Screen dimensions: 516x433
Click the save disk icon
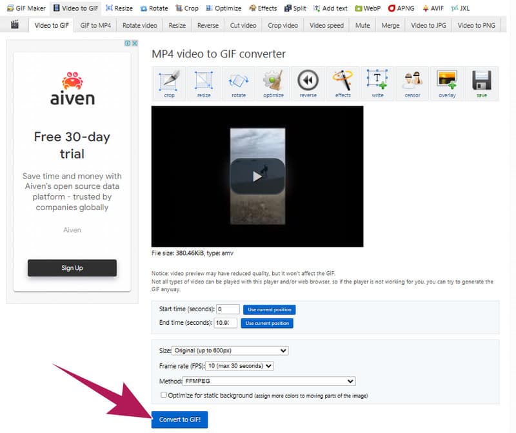(x=482, y=83)
